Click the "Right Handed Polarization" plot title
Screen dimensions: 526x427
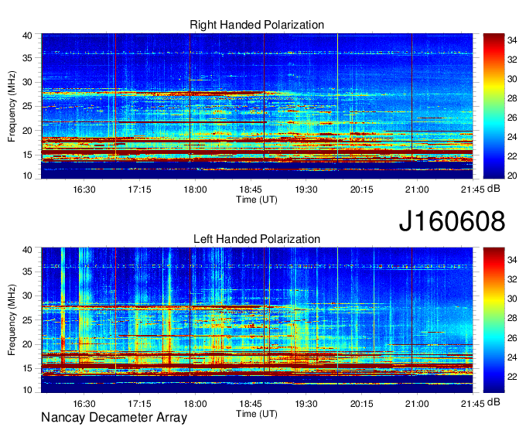[x=257, y=25]
